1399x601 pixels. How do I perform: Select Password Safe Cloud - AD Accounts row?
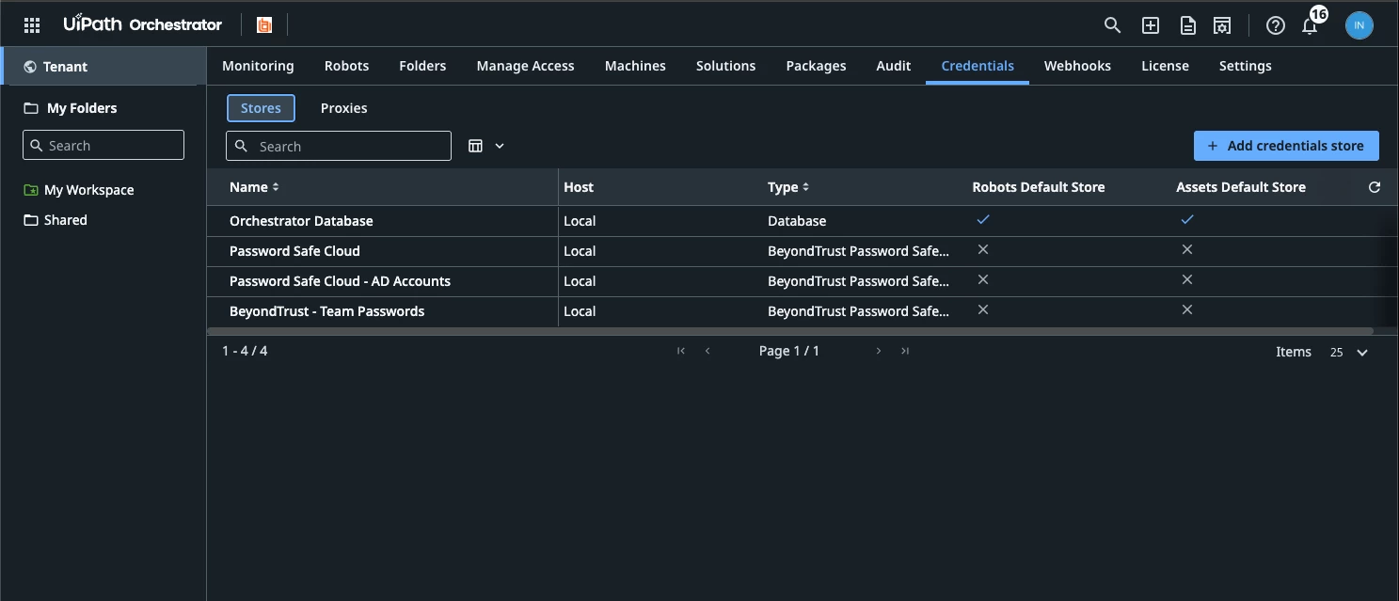340,281
